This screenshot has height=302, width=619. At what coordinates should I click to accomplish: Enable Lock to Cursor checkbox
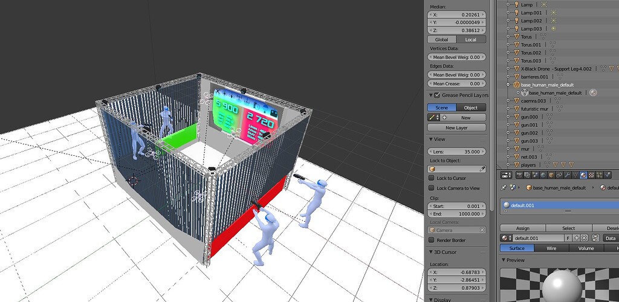click(432, 178)
